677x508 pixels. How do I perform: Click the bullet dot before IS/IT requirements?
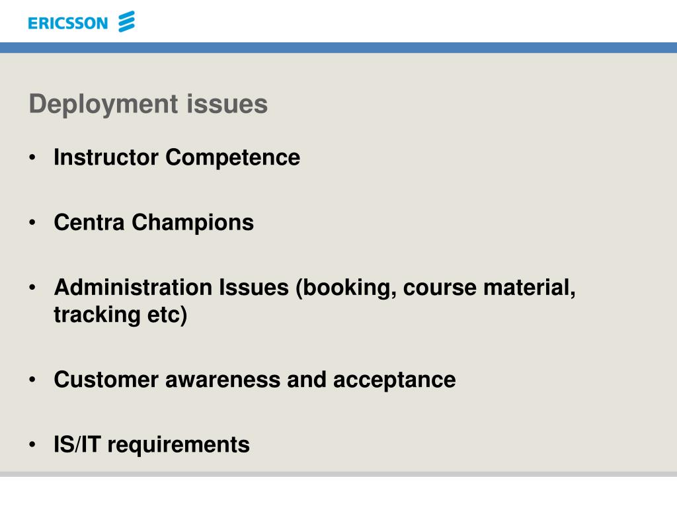[x=32, y=444]
